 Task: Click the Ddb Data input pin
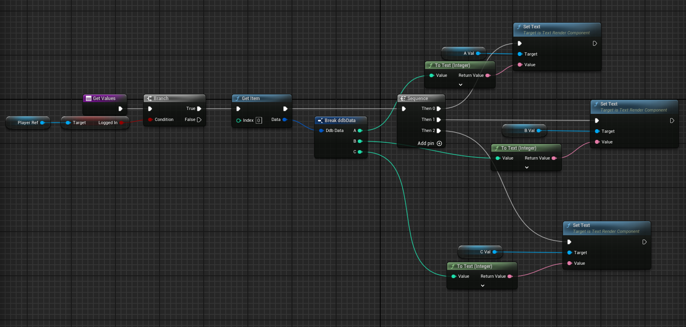(322, 131)
